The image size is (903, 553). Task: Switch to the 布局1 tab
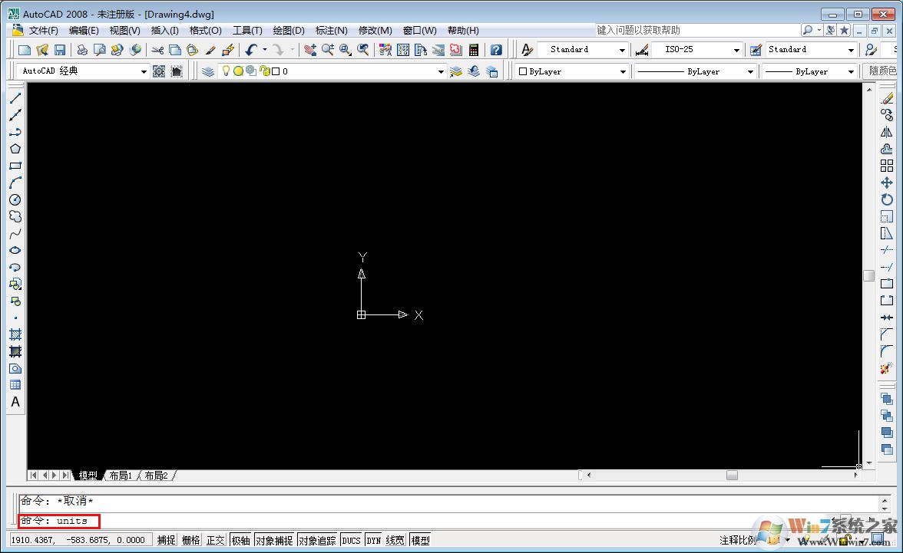pos(121,476)
